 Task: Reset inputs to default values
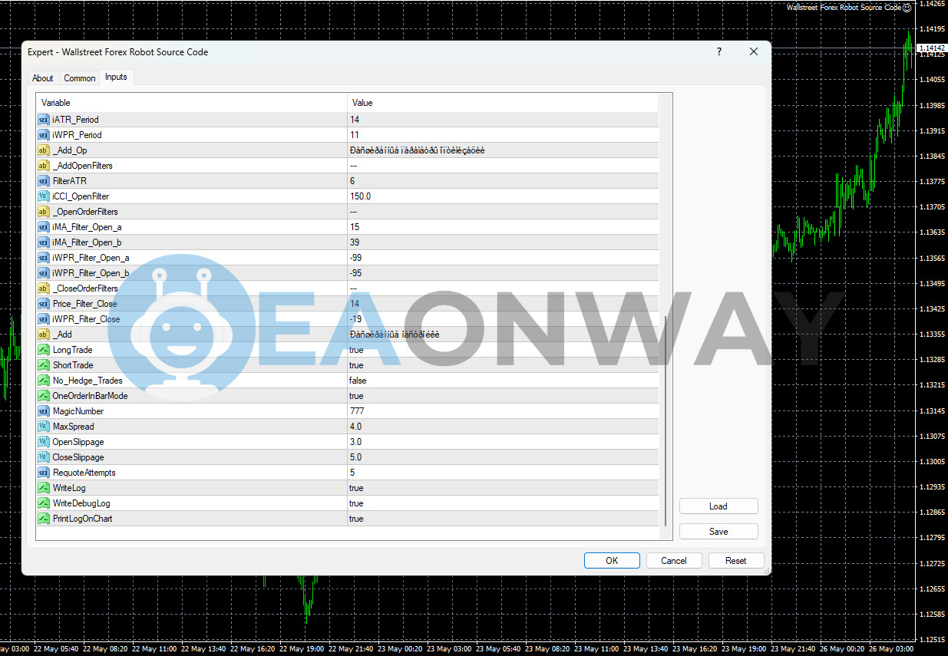[x=736, y=561]
